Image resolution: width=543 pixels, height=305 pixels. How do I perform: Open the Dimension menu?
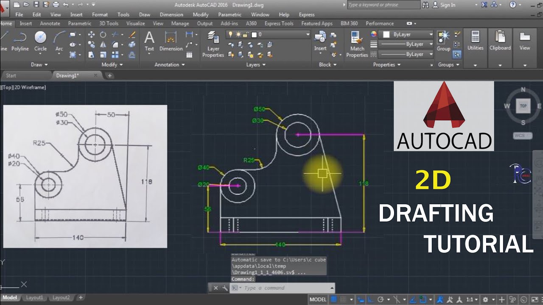[171, 14]
